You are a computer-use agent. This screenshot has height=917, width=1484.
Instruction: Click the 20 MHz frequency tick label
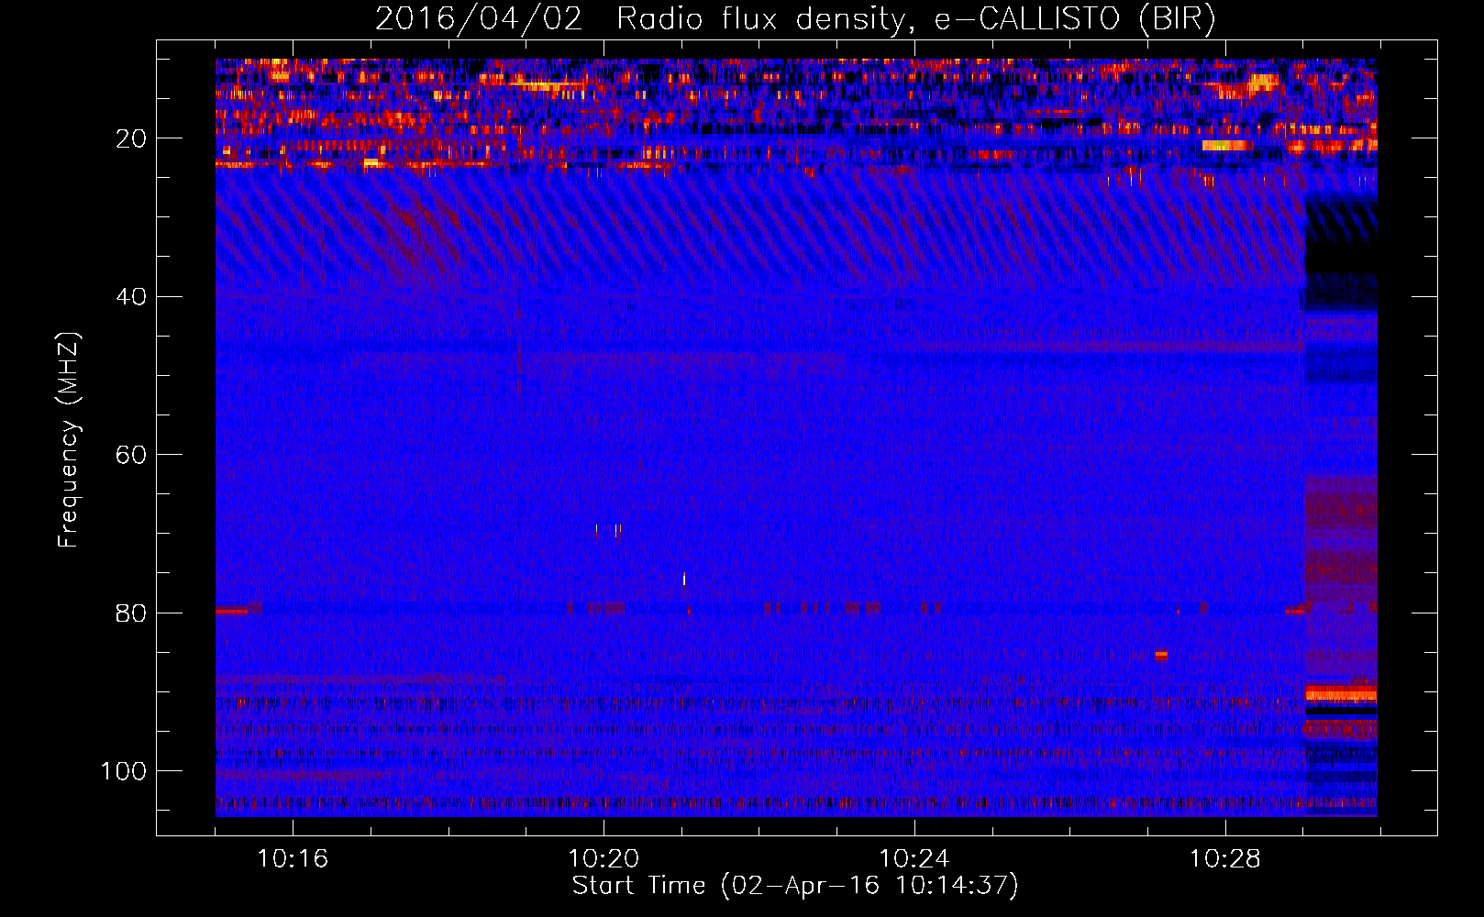click(132, 138)
